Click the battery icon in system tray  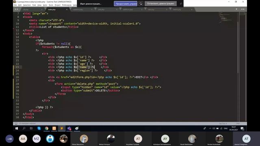218,128
